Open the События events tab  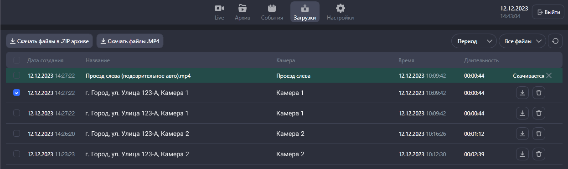(x=272, y=12)
